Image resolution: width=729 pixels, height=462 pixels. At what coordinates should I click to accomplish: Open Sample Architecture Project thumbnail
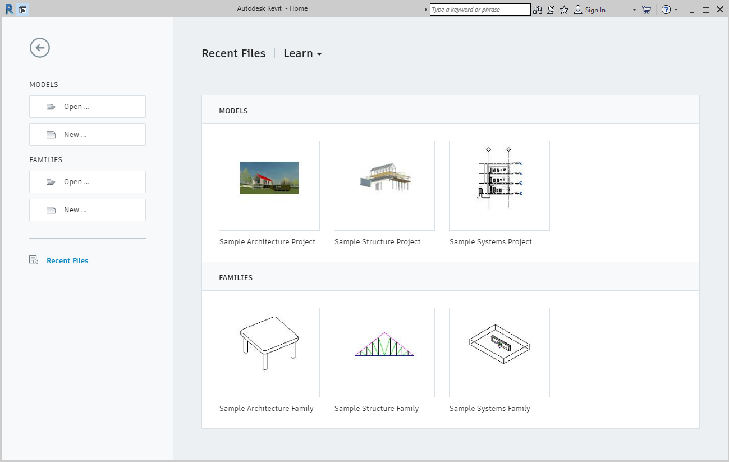point(269,186)
